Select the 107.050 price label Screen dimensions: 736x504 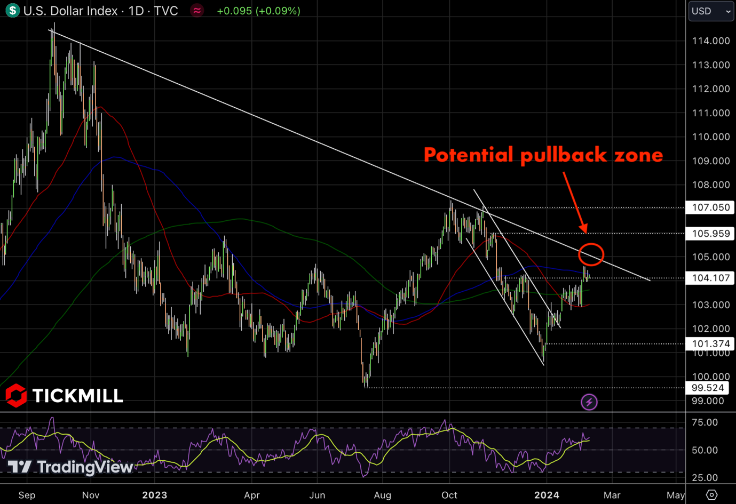pyautogui.click(x=710, y=207)
